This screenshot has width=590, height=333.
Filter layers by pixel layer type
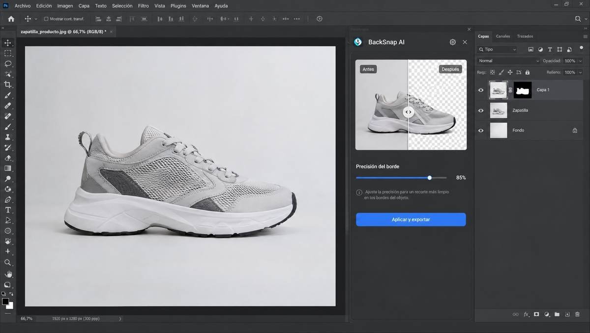[x=531, y=50]
